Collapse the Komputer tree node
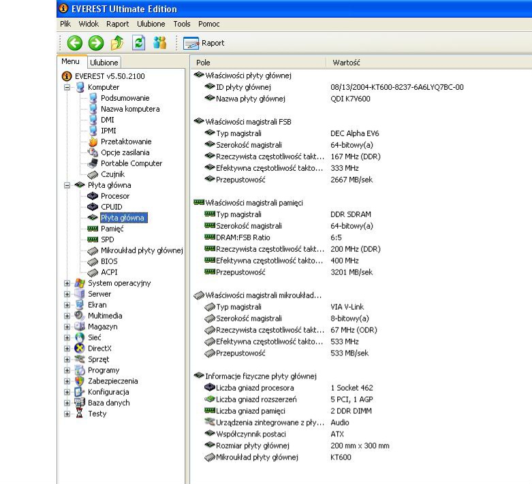 [67, 87]
